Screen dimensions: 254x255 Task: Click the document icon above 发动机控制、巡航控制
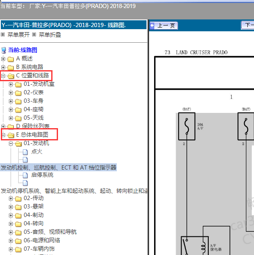pos(25,160)
